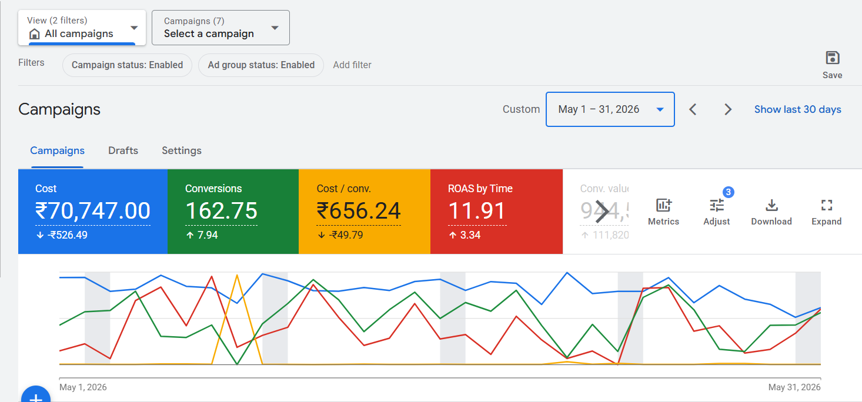Click the ₹656.24 cost per conversion value

point(359,211)
